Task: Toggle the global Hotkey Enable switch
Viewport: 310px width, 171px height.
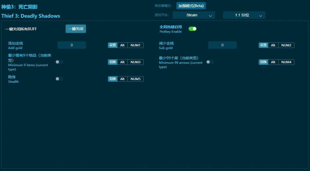Action: coord(192,29)
